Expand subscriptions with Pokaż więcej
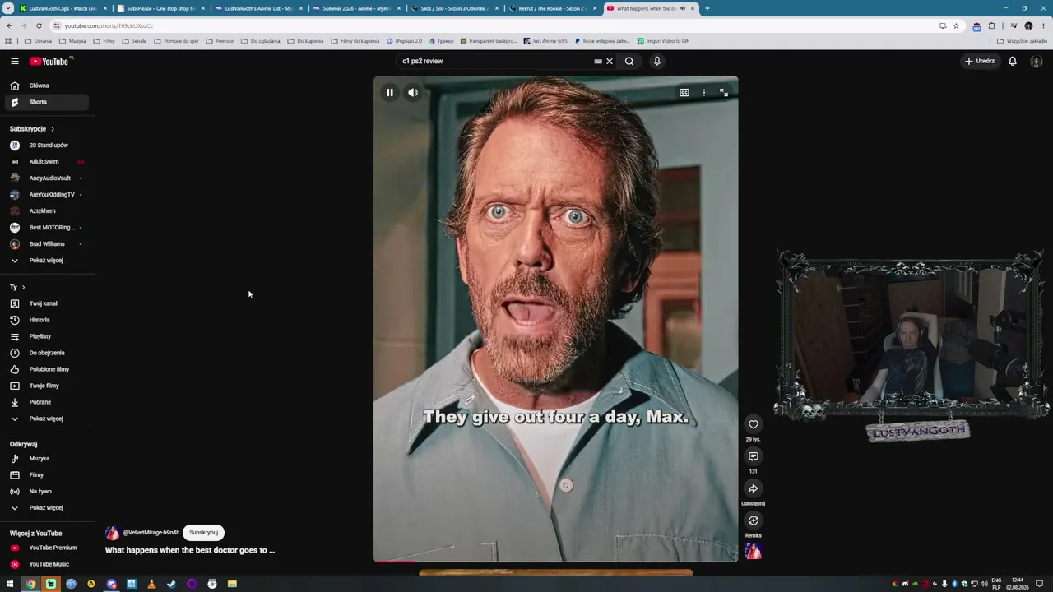 [46, 261]
